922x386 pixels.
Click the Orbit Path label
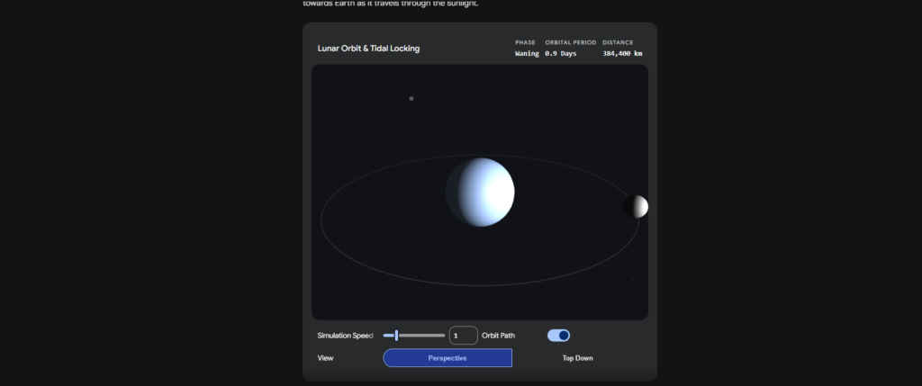click(x=499, y=336)
